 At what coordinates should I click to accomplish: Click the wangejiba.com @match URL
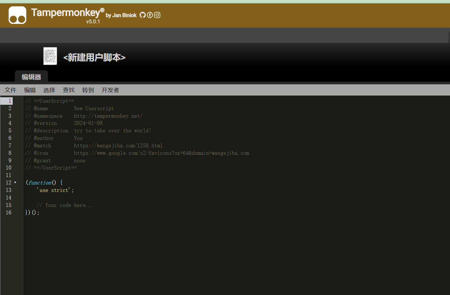[x=118, y=145]
